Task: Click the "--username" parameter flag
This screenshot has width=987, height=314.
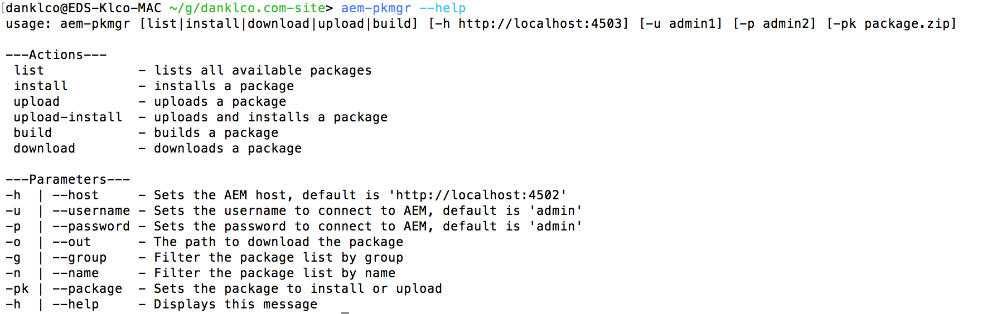Action: (91, 211)
